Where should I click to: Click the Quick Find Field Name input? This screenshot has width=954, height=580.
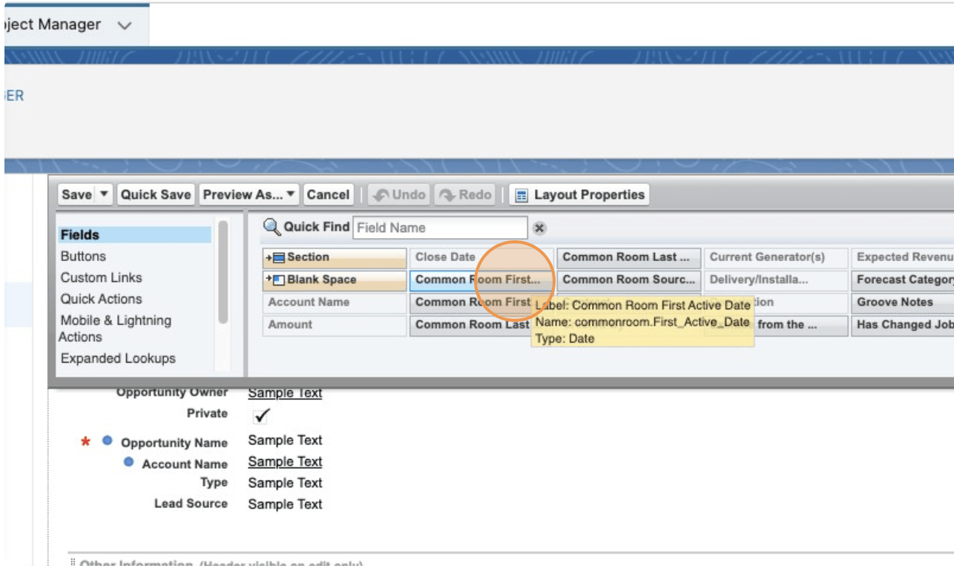click(440, 228)
